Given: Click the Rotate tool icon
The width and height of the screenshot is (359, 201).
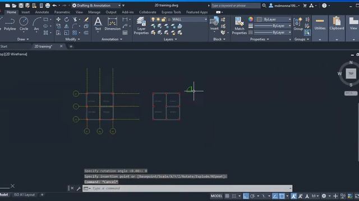Looking at the screenshot, I should click(x=66, y=20).
